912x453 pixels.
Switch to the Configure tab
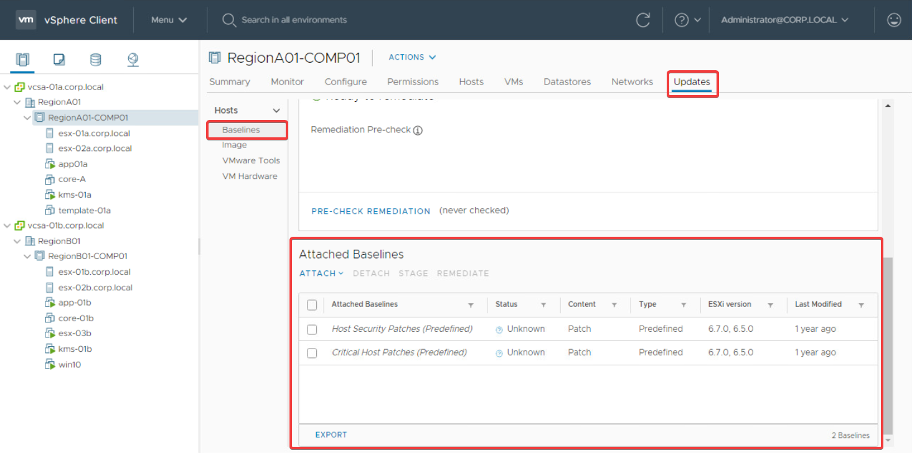coord(346,82)
